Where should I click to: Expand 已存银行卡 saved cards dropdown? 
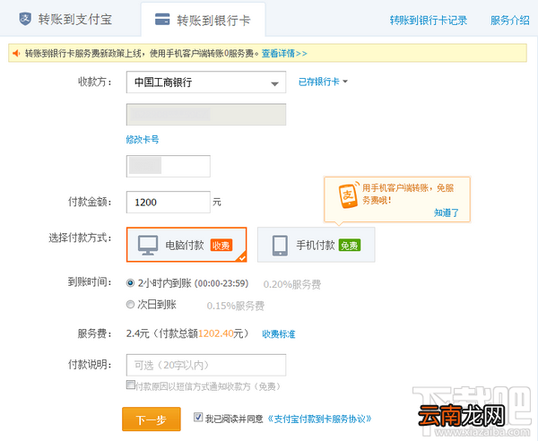click(323, 82)
